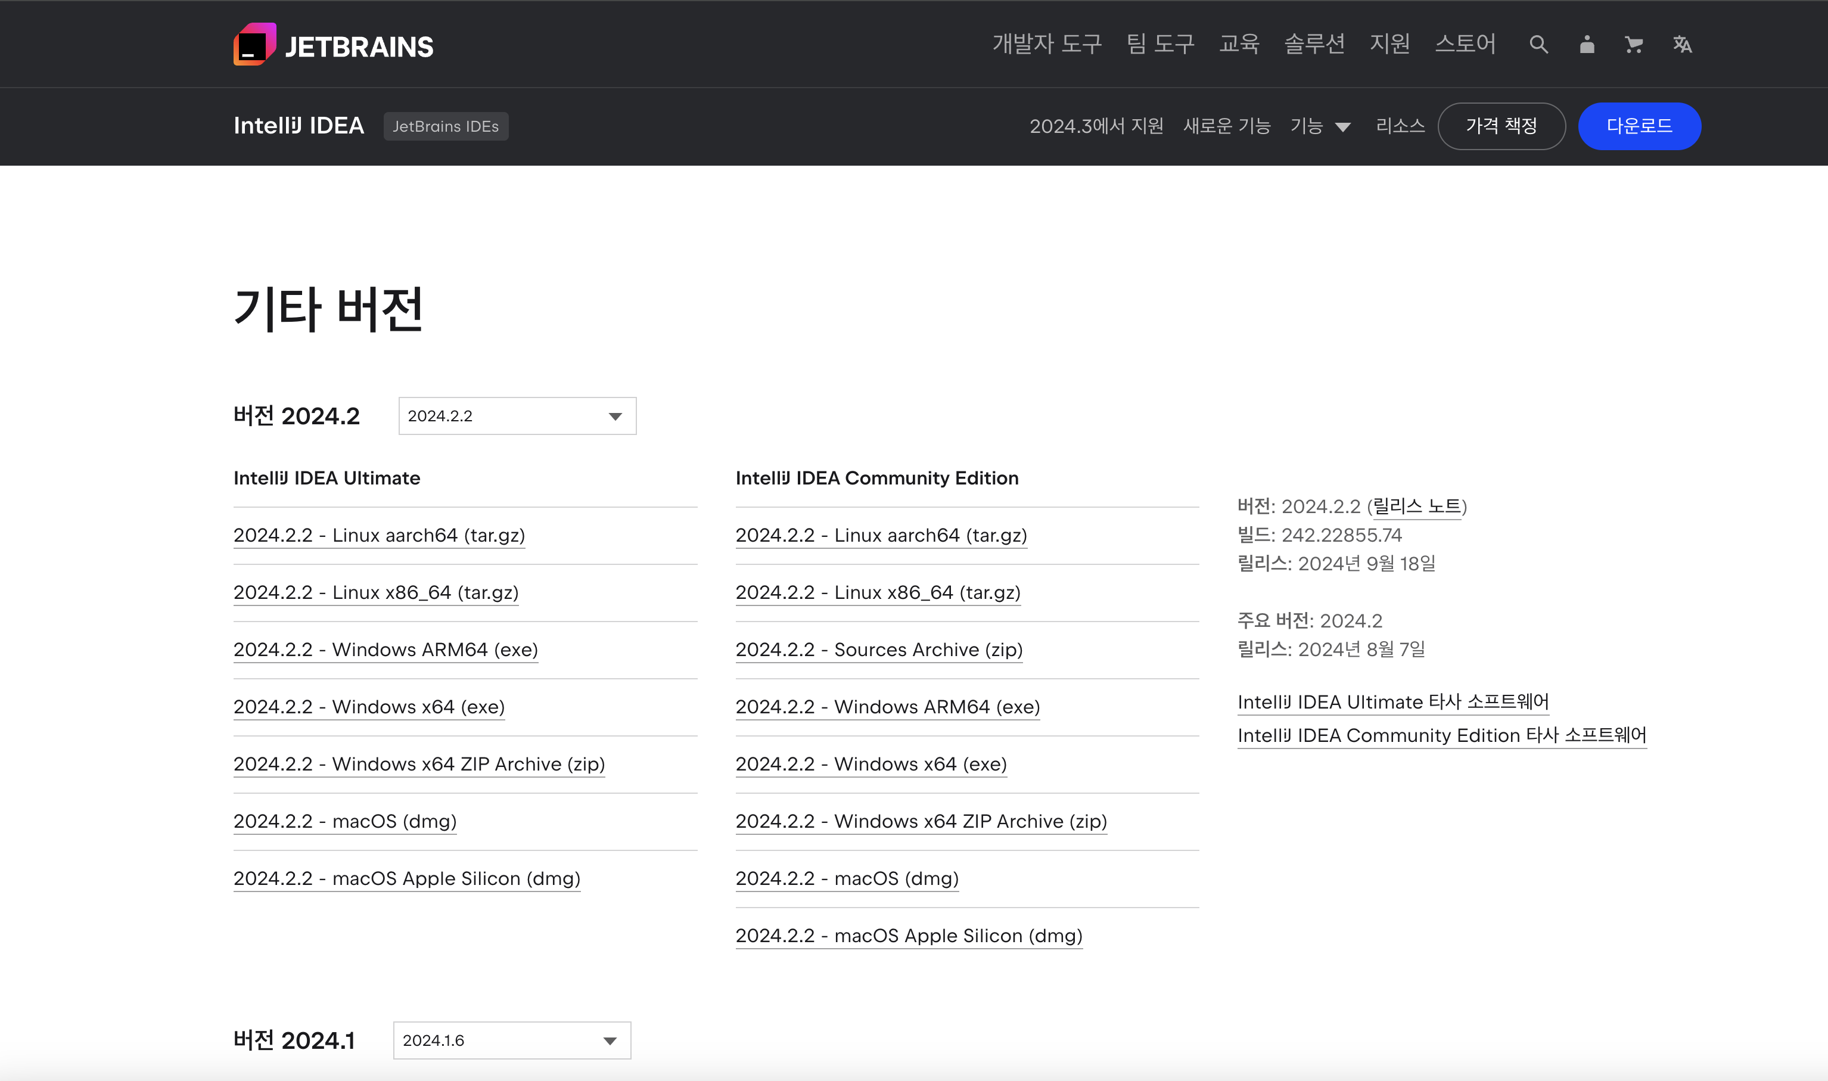Click the user account icon
Screen dimensions: 1828x1081
(1586, 45)
